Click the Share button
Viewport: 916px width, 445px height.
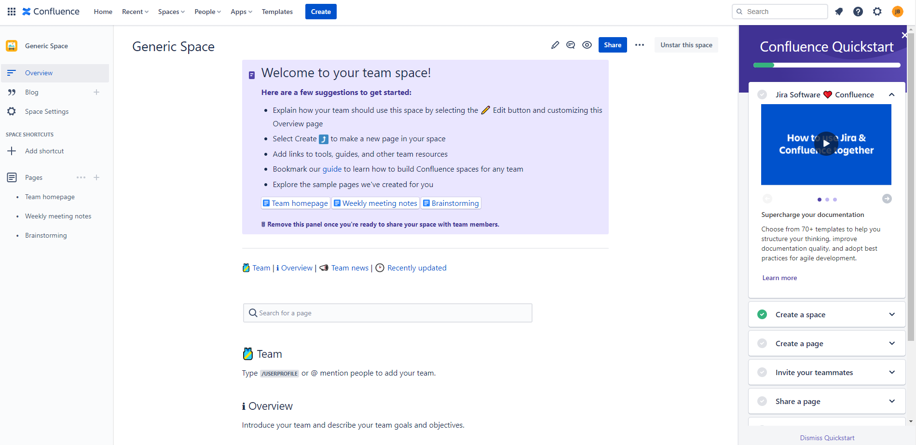coord(612,44)
